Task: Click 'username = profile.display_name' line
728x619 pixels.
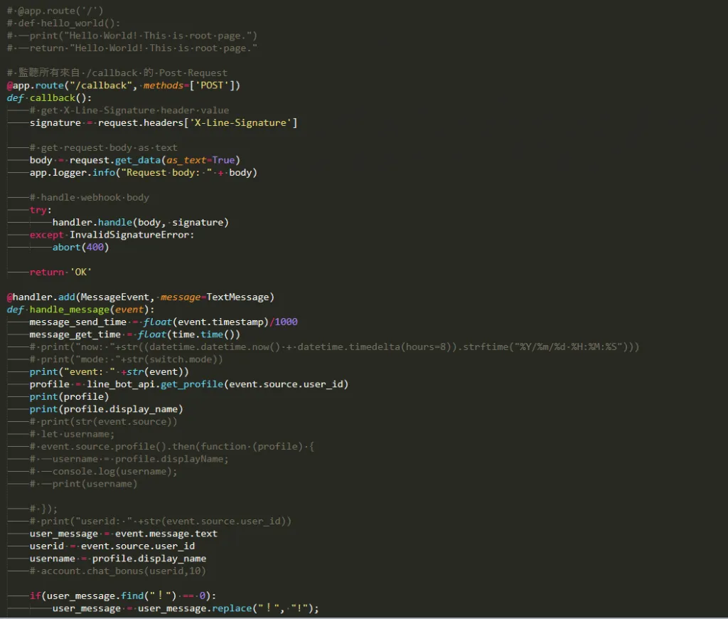Action: coord(118,559)
